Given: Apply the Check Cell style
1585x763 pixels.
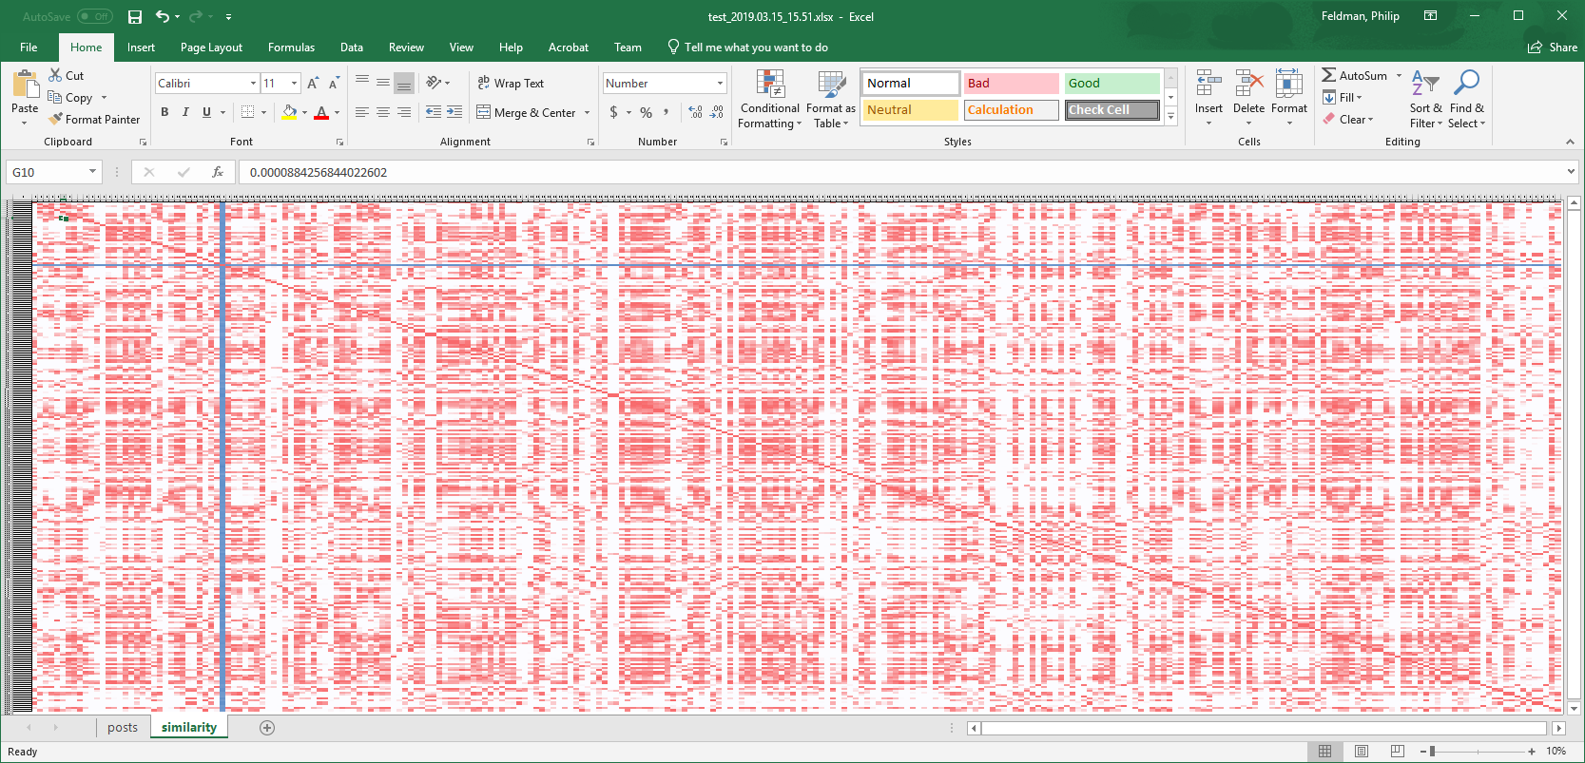Looking at the screenshot, I should click(x=1111, y=110).
